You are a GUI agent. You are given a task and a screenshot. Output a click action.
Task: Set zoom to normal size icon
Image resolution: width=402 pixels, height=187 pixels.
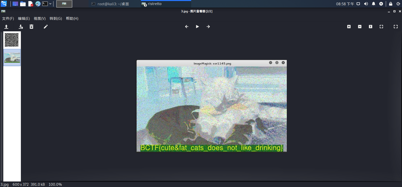click(371, 27)
